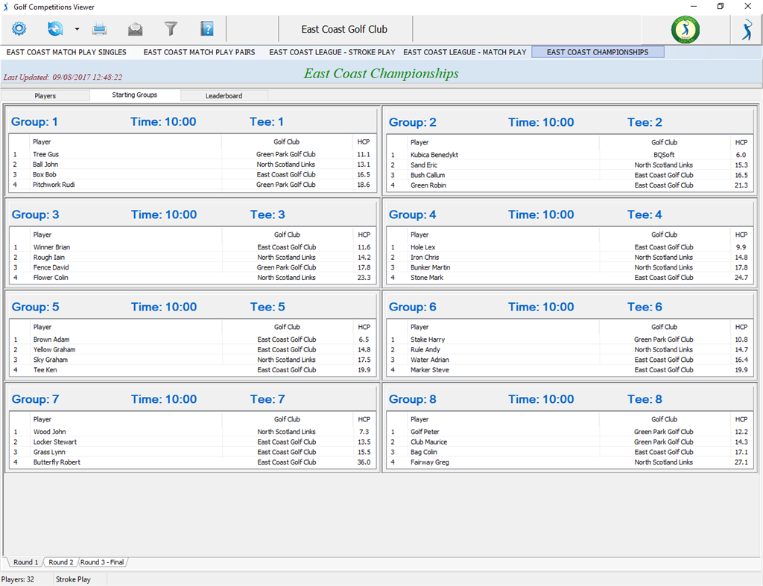Select East Coast Championships competition tab
The height and width of the screenshot is (586, 763).
598,52
